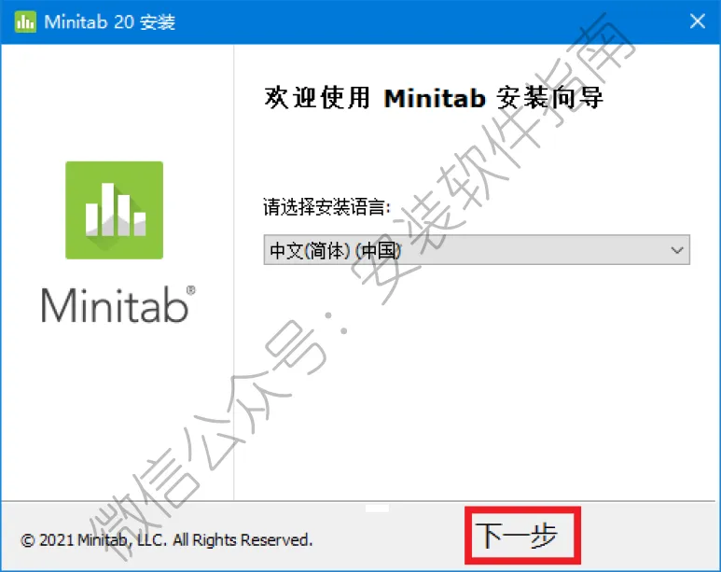This screenshot has height=572, width=721.
Task: Click the Minitab icon in title bar
Action: pos(25,21)
